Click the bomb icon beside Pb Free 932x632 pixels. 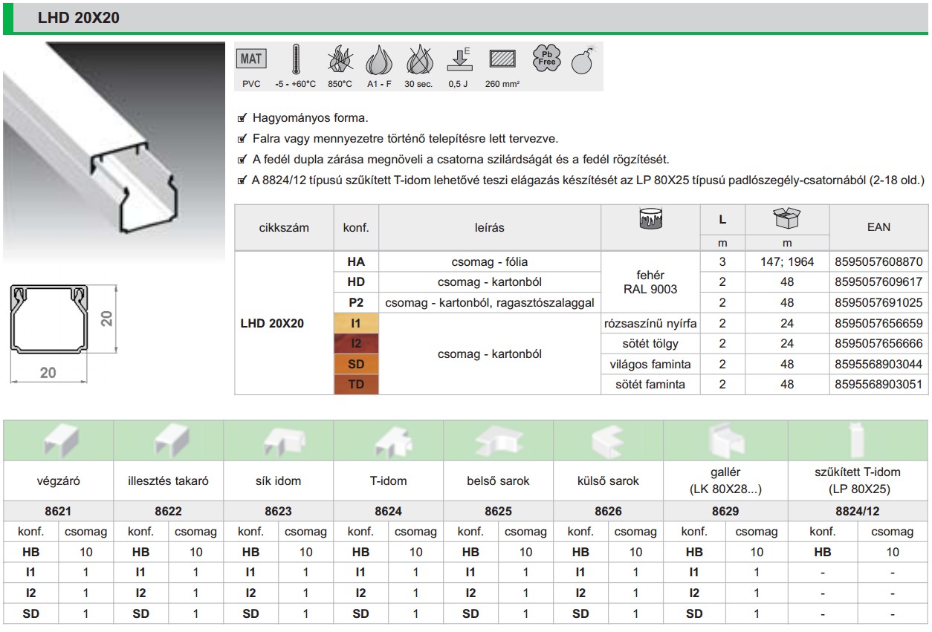[584, 61]
